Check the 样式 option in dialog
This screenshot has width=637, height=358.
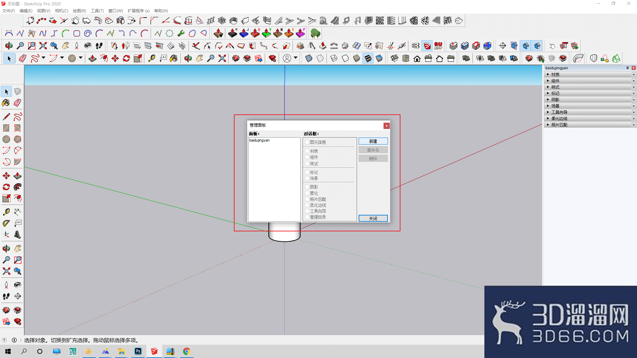(x=307, y=163)
